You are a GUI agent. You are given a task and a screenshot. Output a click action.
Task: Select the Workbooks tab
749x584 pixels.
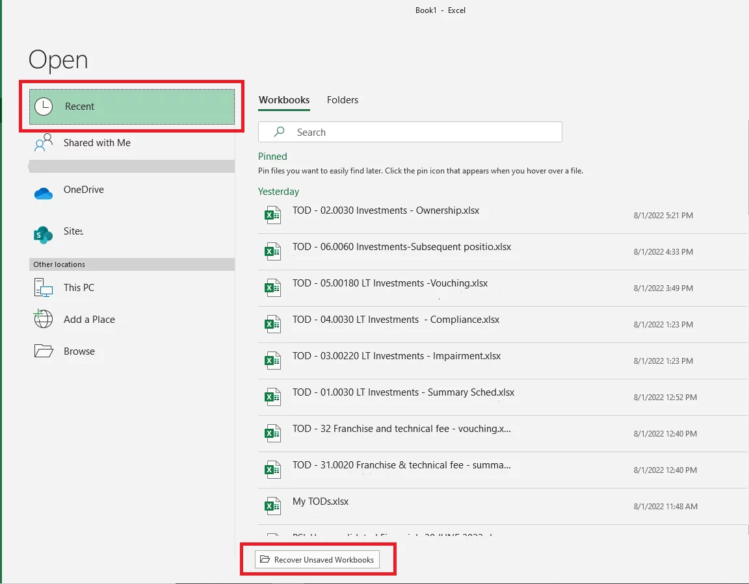click(283, 100)
